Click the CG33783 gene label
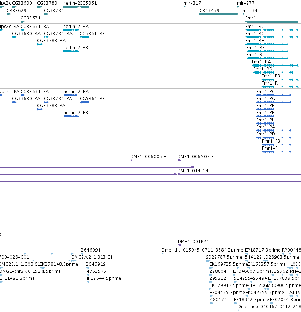This screenshot has width=301, height=312. 47,3
